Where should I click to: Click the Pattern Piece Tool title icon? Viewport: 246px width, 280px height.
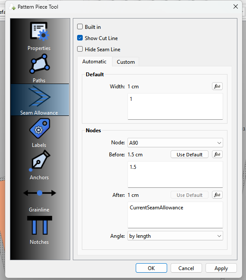click(x=12, y=7)
